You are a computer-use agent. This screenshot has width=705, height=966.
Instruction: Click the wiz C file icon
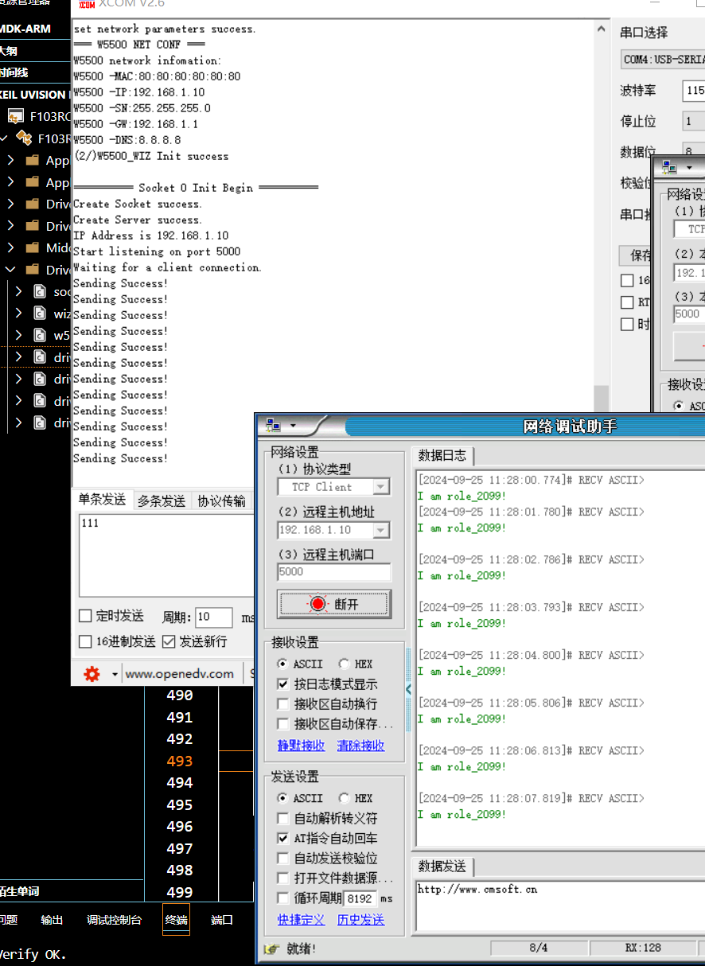point(41,314)
